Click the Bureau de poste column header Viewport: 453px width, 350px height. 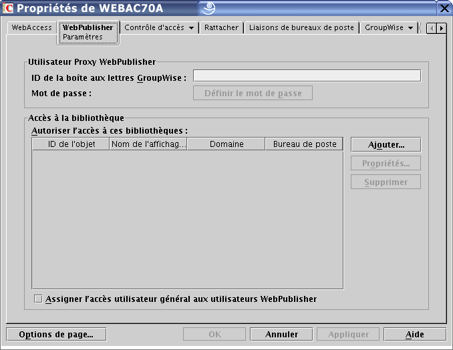pos(304,144)
